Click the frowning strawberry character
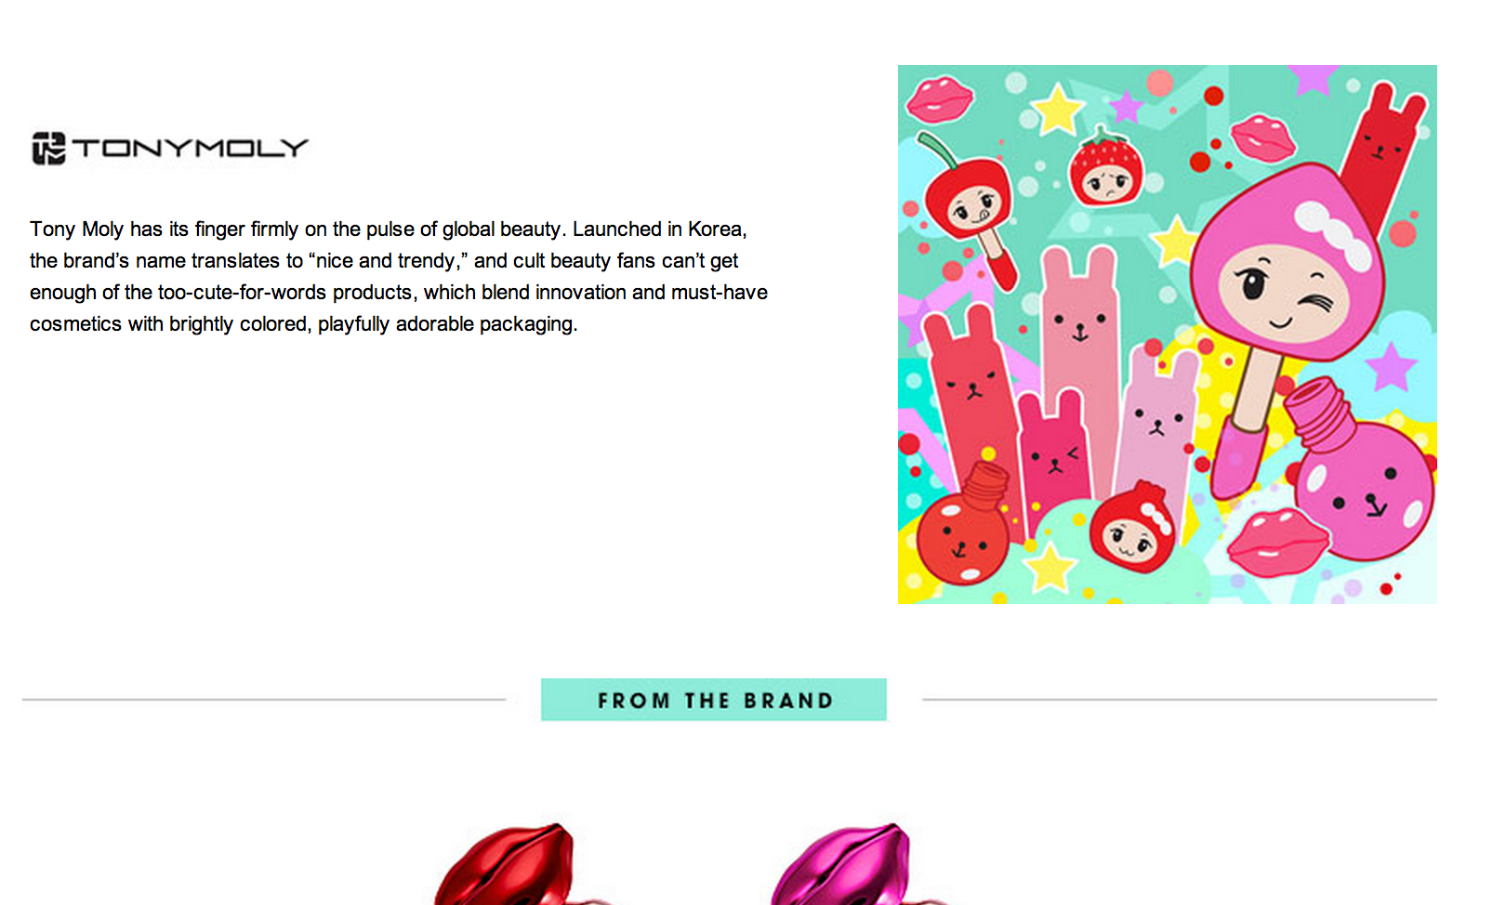The width and height of the screenshot is (1506, 905). coord(1105,172)
